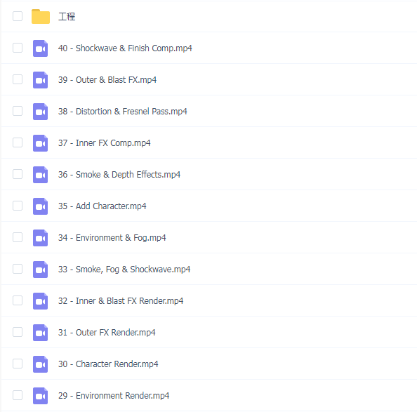This screenshot has height=412, width=417.
Task: Select checkbox for 38 - Distortion & Fresnel Pass
Action: pos(18,111)
